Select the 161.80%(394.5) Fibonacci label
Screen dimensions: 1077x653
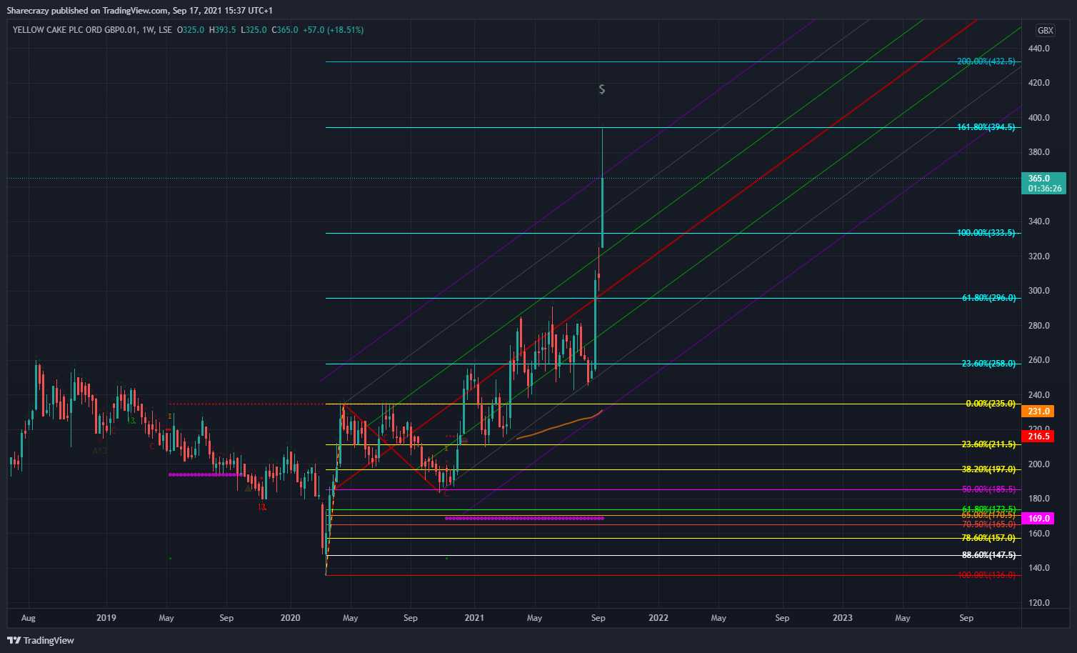986,127
